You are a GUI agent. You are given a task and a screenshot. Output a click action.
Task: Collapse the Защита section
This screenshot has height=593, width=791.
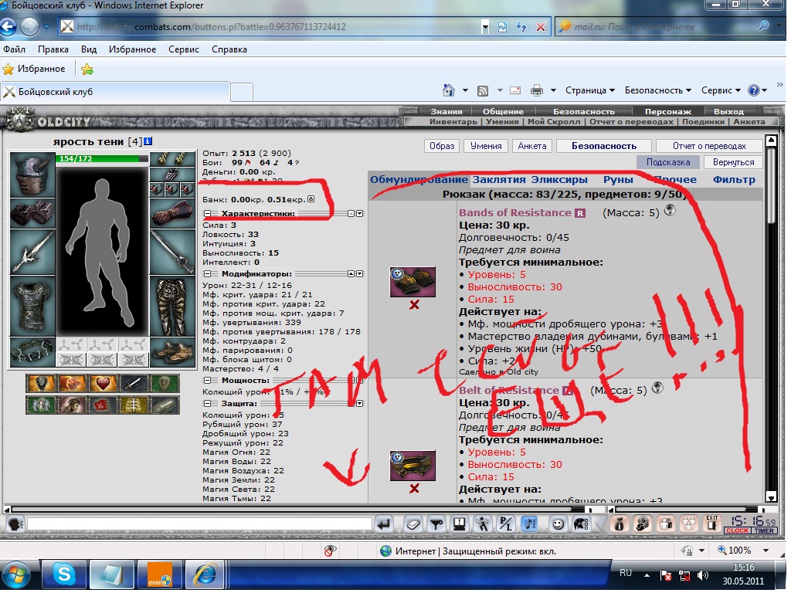point(207,403)
